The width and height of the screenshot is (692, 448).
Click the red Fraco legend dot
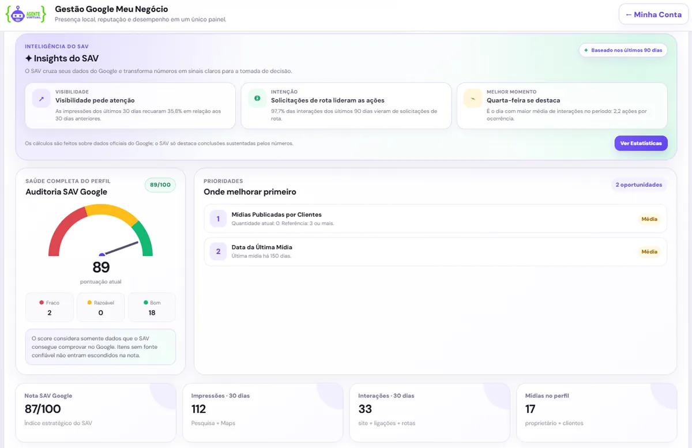42,302
